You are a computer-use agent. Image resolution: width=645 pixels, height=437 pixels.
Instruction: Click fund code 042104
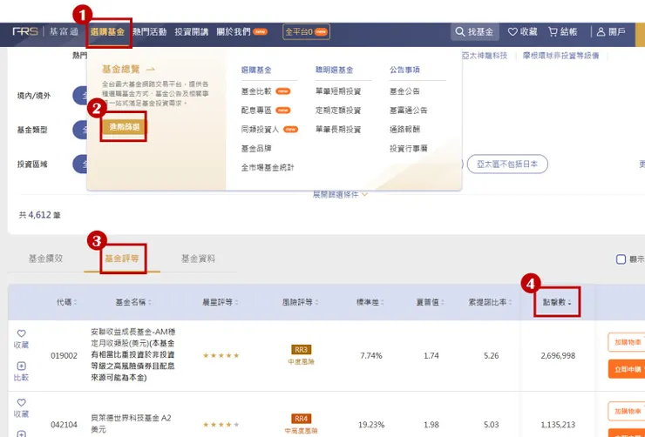click(x=64, y=425)
